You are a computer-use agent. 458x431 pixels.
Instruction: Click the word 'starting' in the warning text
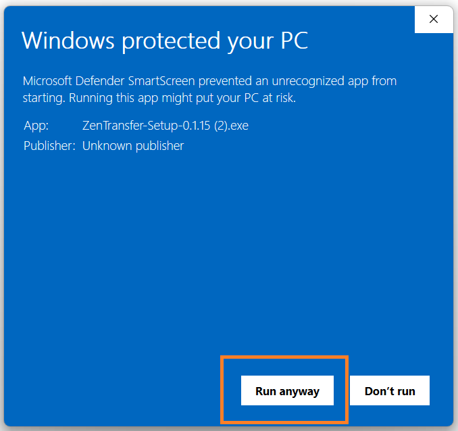[x=42, y=98]
